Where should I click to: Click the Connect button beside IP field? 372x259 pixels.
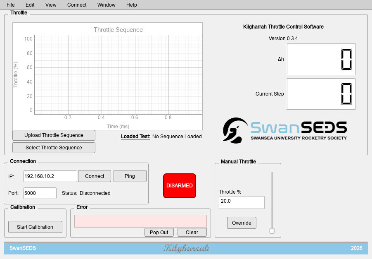pos(95,176)
